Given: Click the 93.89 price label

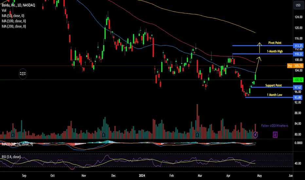Looking at the screenshot, I should click(x=298, y=98).
